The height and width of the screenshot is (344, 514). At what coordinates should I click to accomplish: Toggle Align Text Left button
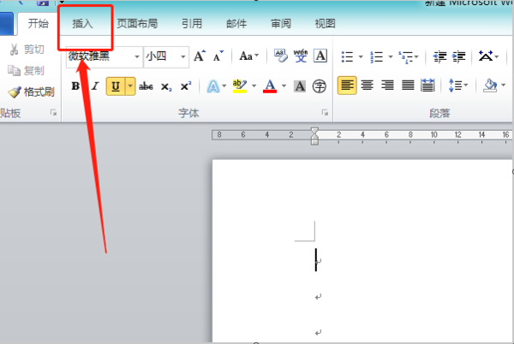[347, 86]
